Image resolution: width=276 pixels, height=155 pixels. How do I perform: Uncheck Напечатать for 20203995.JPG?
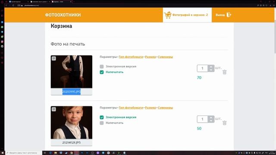point(102,72)
